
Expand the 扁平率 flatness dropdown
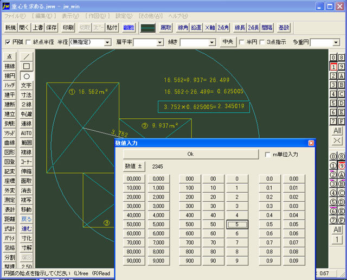(159, 42)
